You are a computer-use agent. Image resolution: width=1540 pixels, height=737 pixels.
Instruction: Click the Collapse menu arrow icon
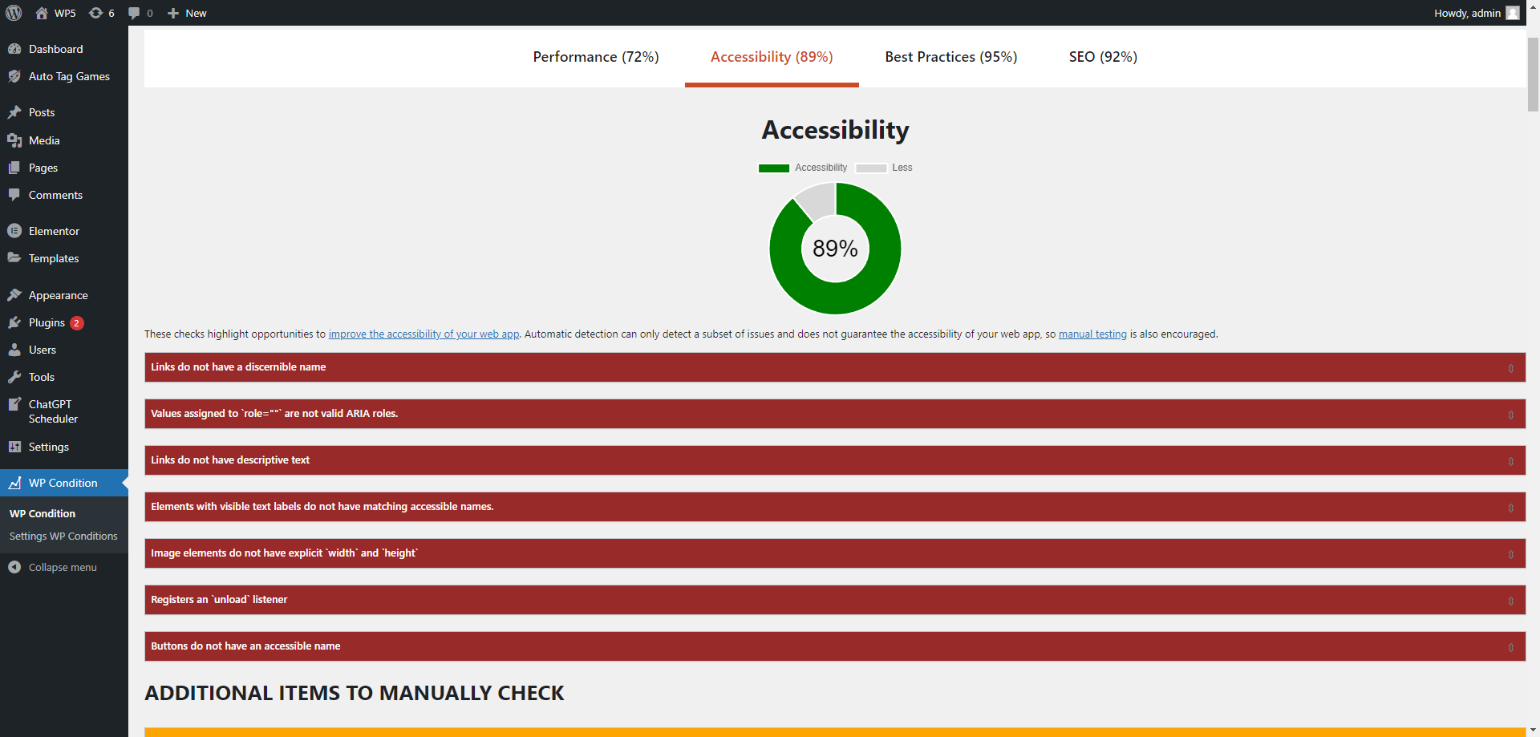(14, 567)
